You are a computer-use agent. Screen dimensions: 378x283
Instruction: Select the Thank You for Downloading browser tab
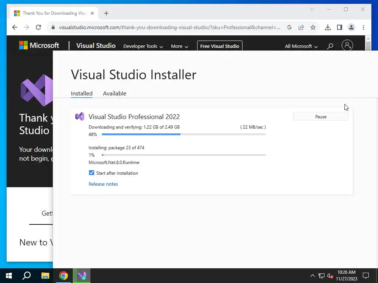pyautogui.click(x=54, y=13)
